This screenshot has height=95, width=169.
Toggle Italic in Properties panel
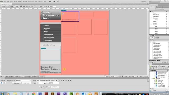point(61,80)
